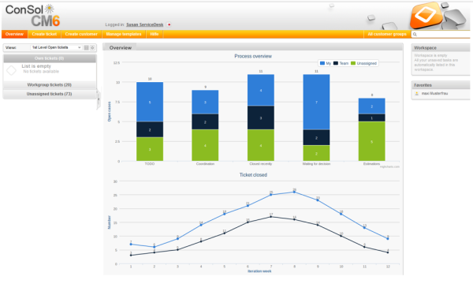The width and height of the screenshot is (473, 295).
Task: Click the Favorites panel header
Action: pyautogui.click(x=441, y=85)
